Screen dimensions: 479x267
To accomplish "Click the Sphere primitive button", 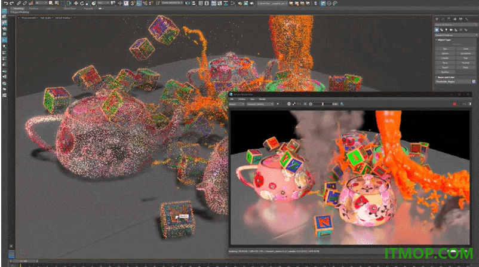I will click(445, 53).
